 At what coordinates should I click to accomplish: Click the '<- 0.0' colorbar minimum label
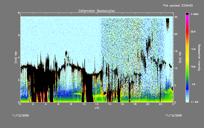pos(195,102)
